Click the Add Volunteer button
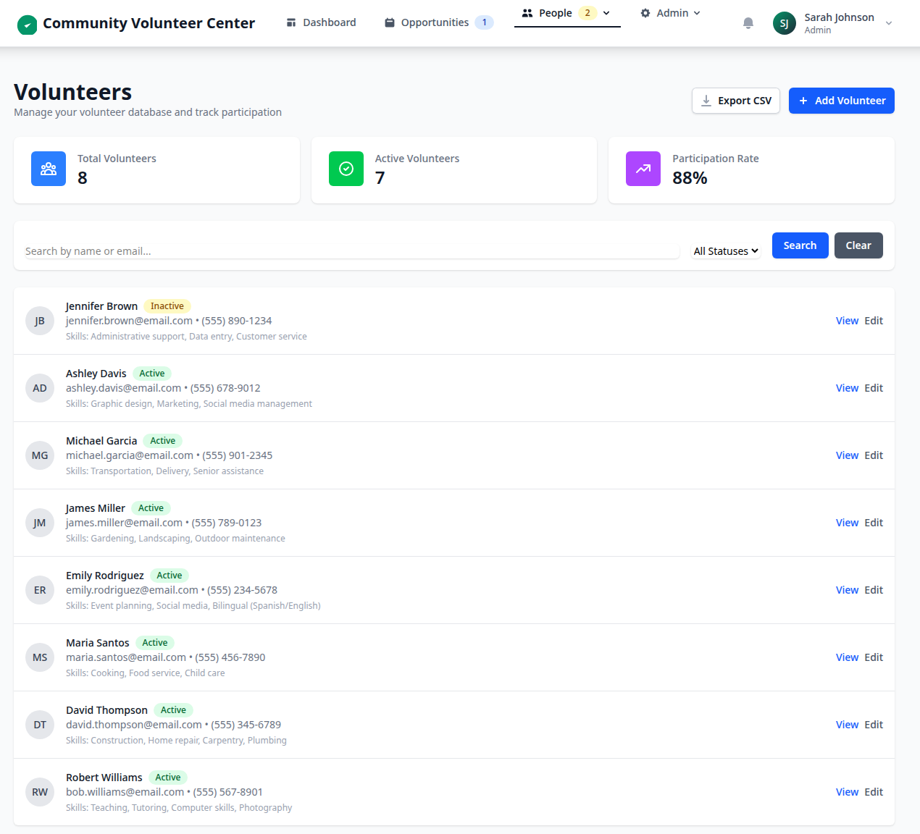Screen dimensions: 920x834 coord(841,100)
